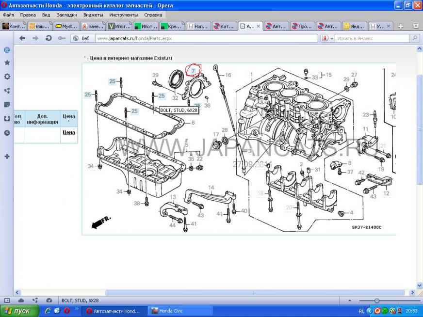Click the green circular system tray icon
Viewport: 423px width, 317px height.
click(x=385, y=311)
